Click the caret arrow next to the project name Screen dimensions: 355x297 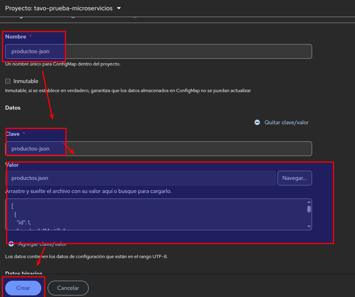pos(119,8)
